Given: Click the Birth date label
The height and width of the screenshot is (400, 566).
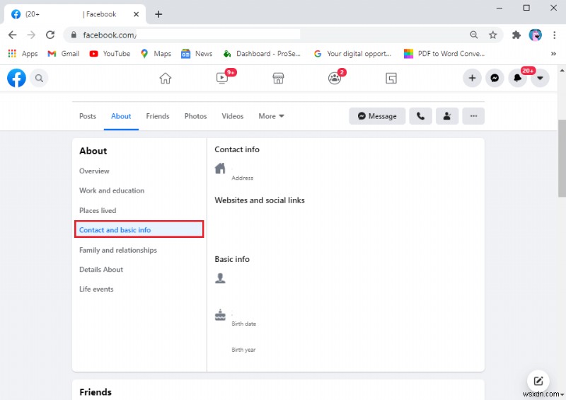Looking at the screenshot, I should [x=243, y=324].
